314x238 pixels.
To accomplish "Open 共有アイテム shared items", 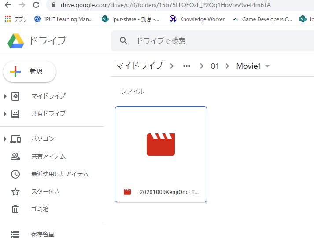I will (x=48, y=157).
